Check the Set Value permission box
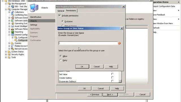Viewport: 181px width, 102px height. tap(112, 74)
